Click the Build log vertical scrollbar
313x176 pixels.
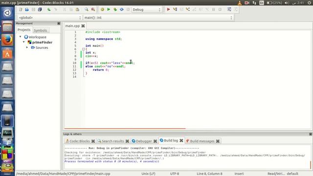click(311, 165)
